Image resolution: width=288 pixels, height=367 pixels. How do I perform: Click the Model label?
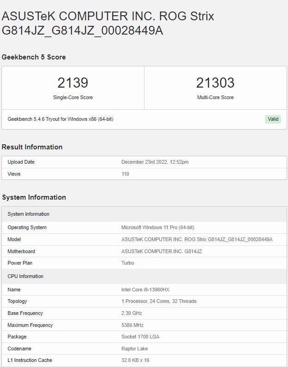coord(14,239)
